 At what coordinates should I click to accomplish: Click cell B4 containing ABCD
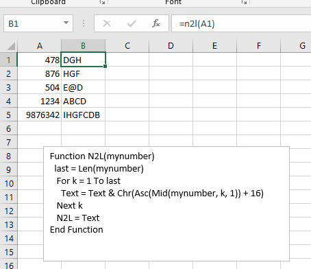(x=83, y=101)
